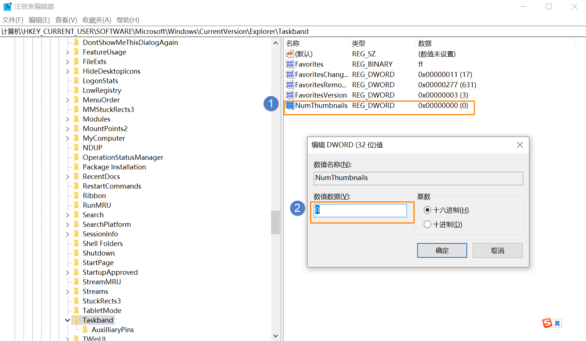The image size is (586, 341).
Task: Expand the RecentDocs tree node
Action: click(68, 177)
